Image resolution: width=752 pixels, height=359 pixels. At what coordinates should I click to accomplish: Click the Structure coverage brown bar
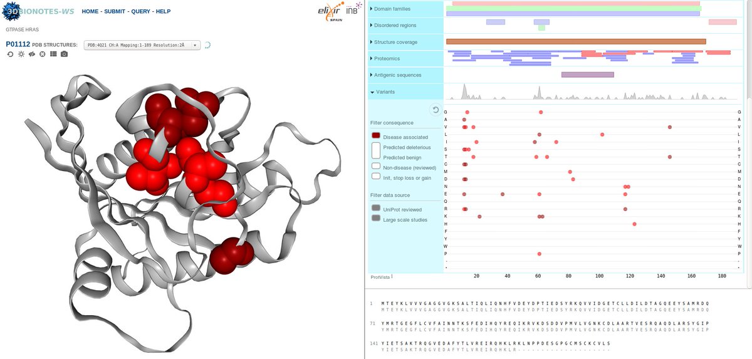click(x=576, y=42)
